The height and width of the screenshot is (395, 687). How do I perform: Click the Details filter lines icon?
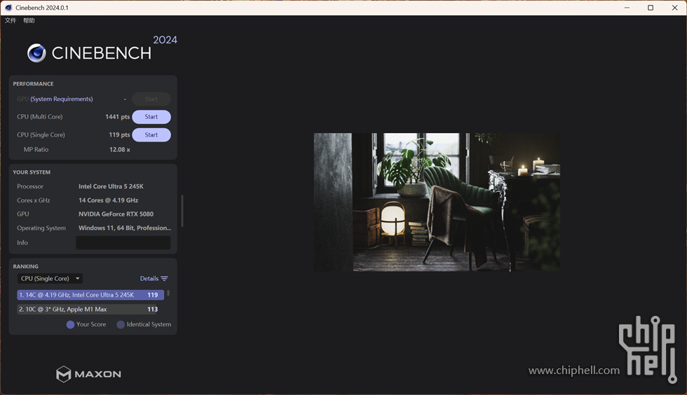point(164,279)
